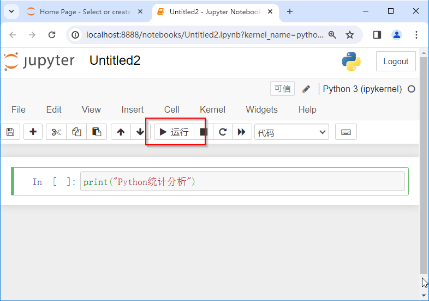Insert a cell below with the plus icon
The width and height of the screenshot is (429, 301).
click(x=33, y=132)
